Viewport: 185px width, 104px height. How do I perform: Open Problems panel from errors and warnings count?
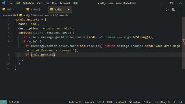(x=14, y=102)
